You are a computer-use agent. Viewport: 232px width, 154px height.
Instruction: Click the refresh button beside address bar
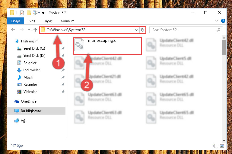tap(143, 30)
